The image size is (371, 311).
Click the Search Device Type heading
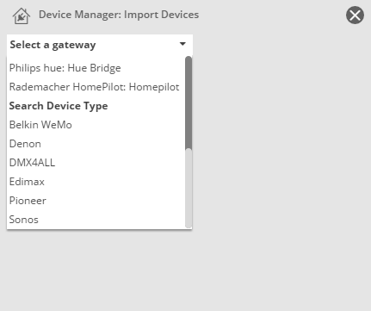click(59, 106)
